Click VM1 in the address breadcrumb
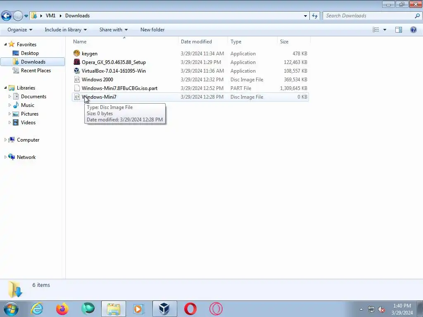Image resolution: width=423 pixels, height=317 pixels. (50, 16)
